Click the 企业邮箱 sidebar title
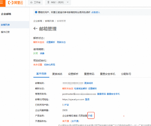 [6, 14]
